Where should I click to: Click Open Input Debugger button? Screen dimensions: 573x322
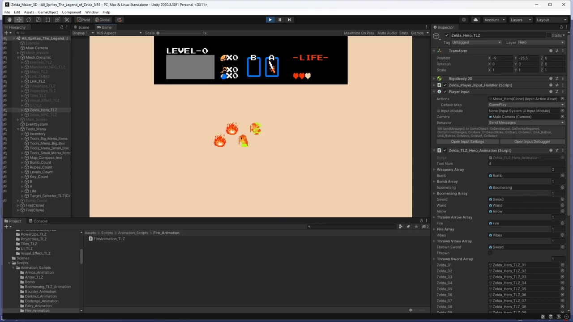[x=532, y=142]
